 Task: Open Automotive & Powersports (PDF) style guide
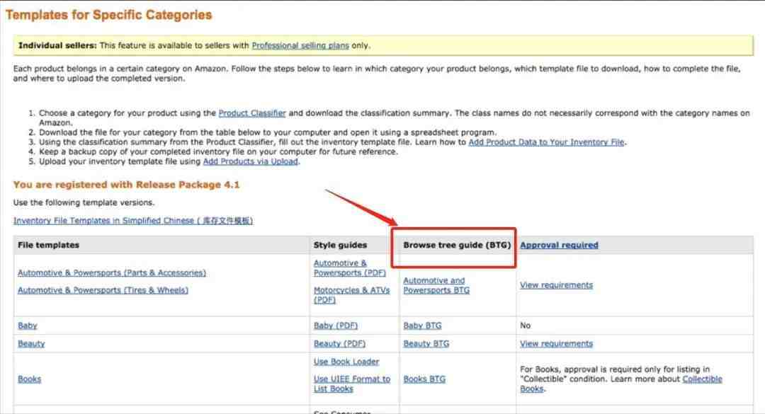click(349, 268)
